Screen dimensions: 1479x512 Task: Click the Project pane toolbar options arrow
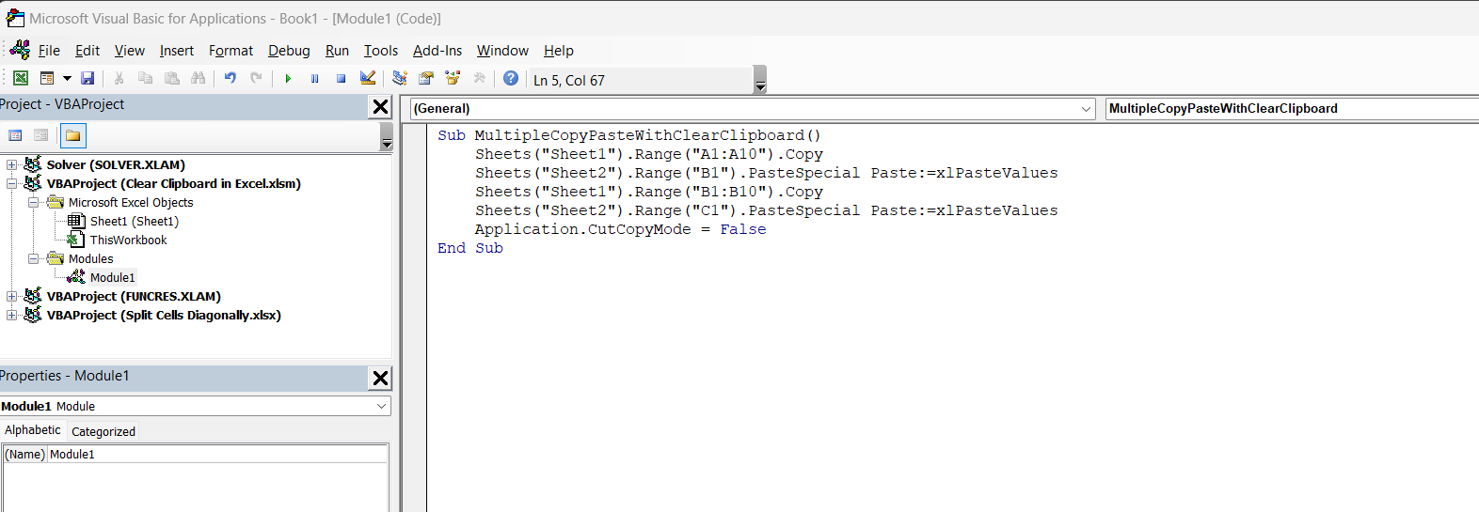[x=387, y=136]
